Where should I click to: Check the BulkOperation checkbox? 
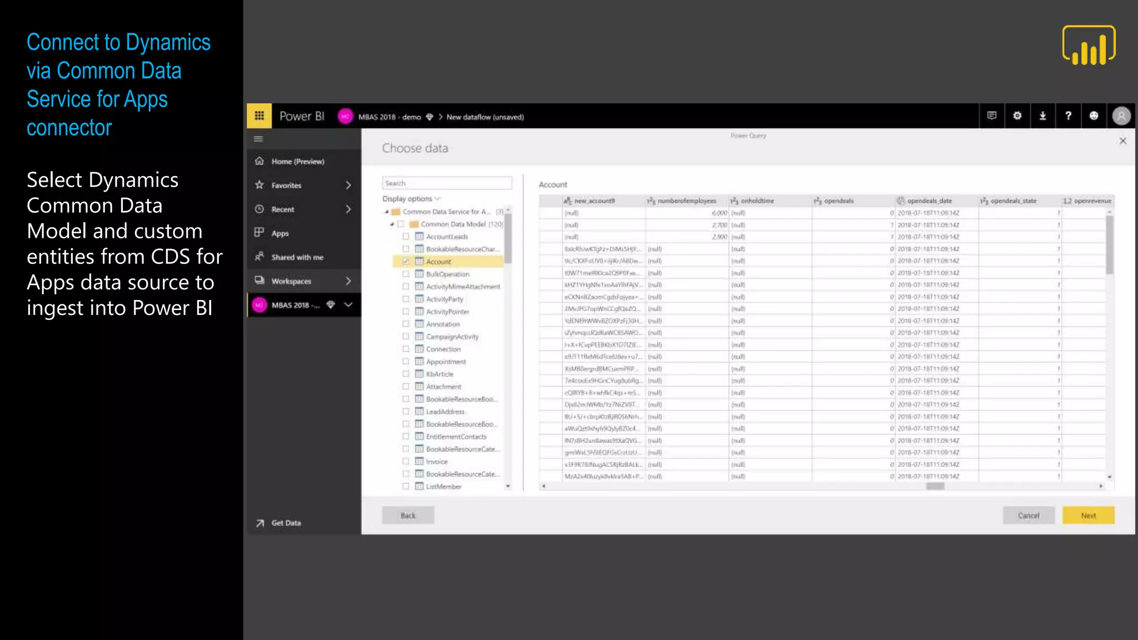tap(406, 274)
